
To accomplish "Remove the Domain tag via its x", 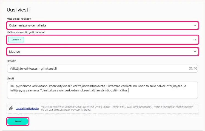I will tap(21, 40).
